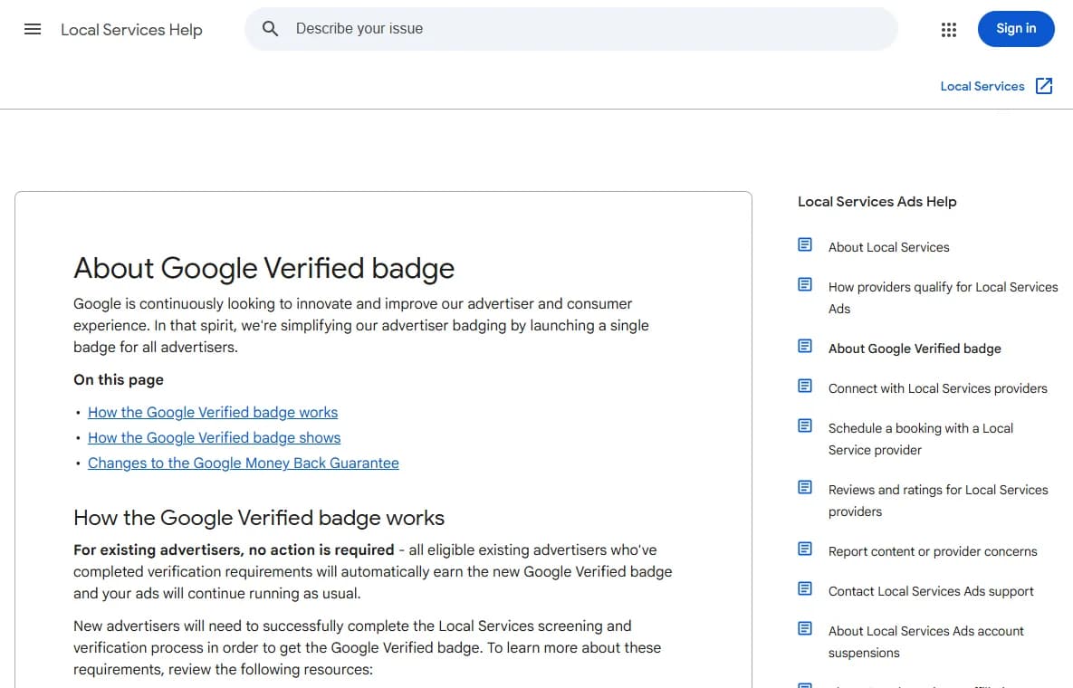Click the article icon beside About Local Services

point(805,244)
